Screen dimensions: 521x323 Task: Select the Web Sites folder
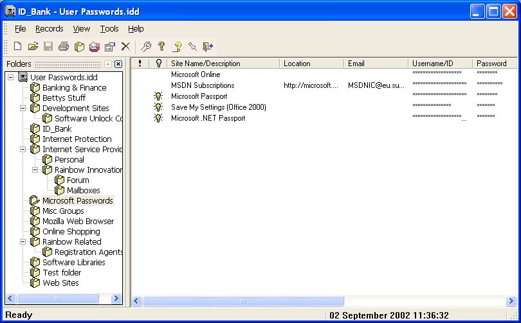pos(61,283)
